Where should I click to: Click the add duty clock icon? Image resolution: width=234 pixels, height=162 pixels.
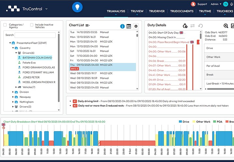(x=185, y=26)
